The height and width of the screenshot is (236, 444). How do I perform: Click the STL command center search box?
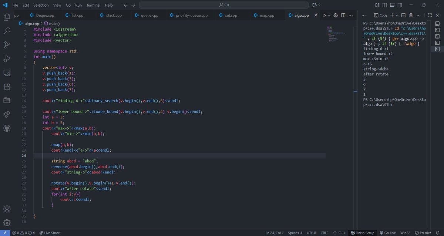click(x=224, y=5)
